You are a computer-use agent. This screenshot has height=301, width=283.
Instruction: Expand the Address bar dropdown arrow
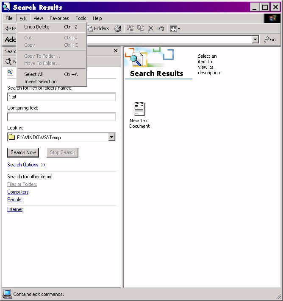pyautogui.click(x=255, y=39)
